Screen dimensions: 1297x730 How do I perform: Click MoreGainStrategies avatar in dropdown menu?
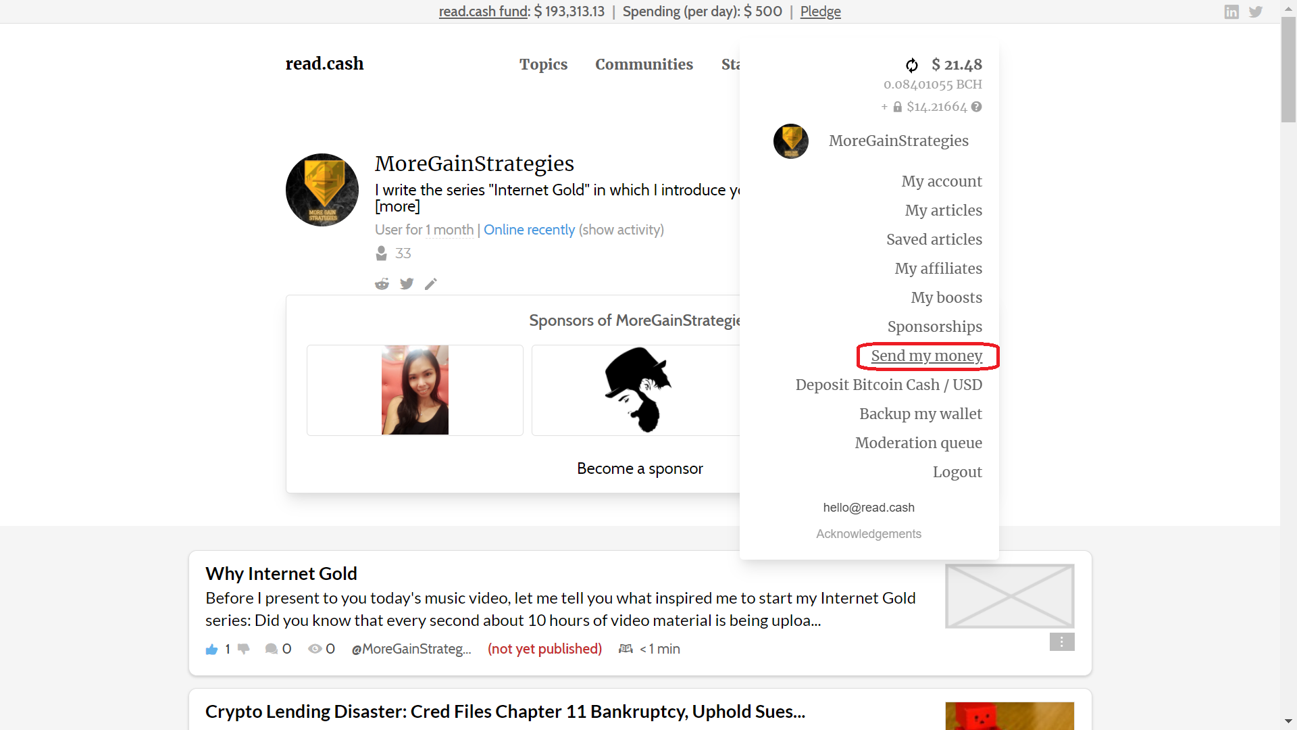tap(791, 141)
